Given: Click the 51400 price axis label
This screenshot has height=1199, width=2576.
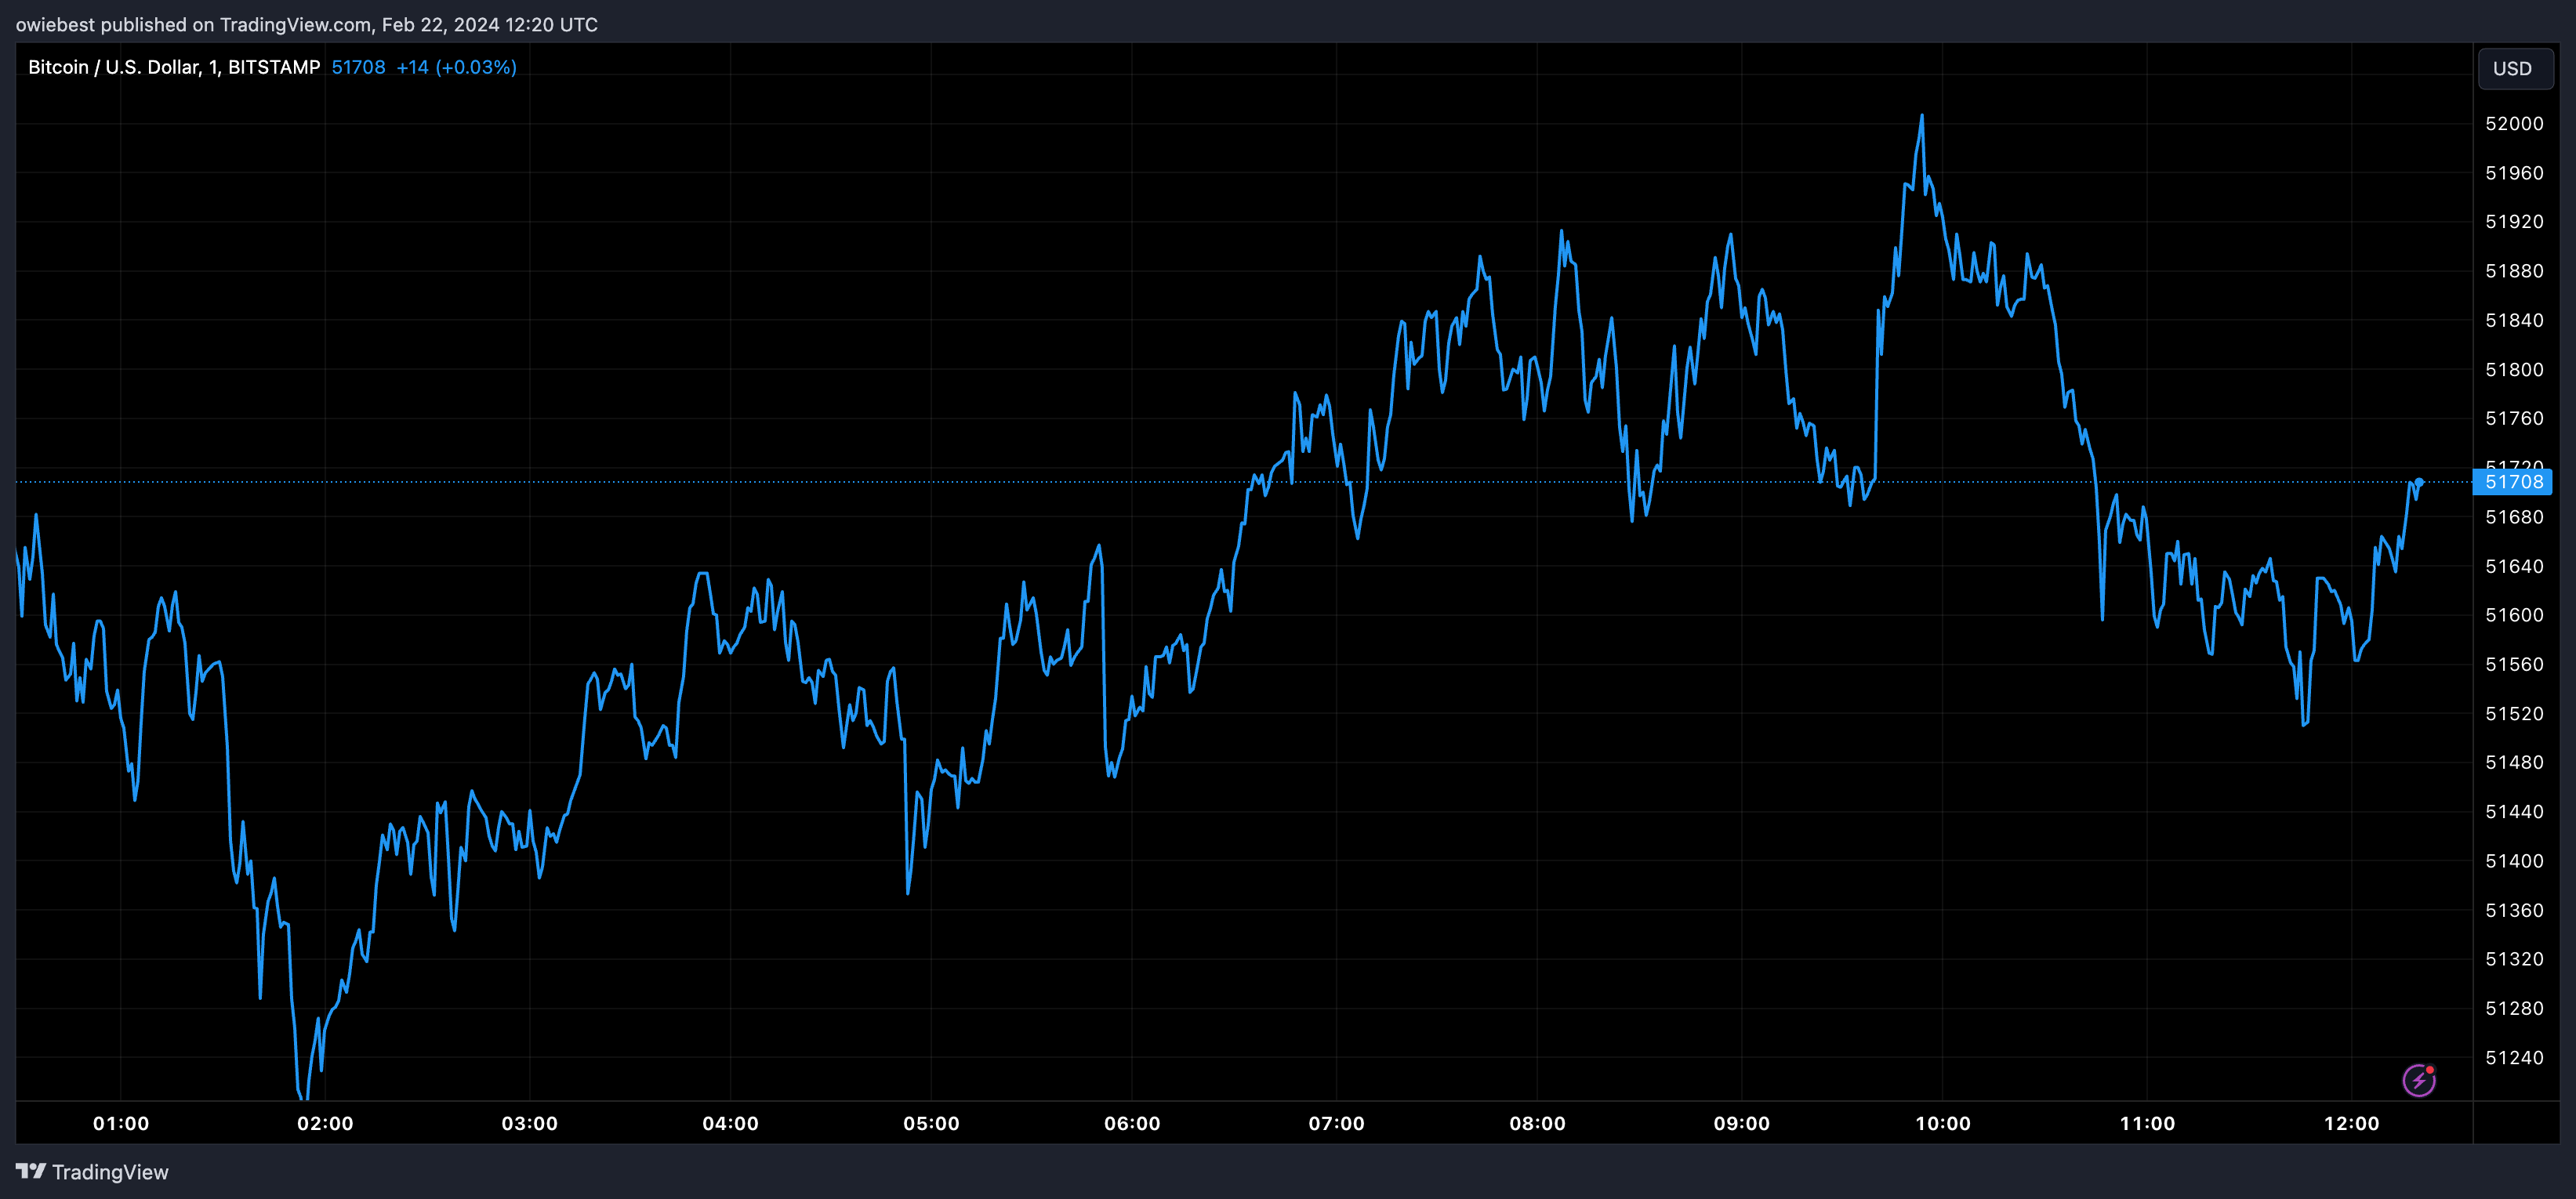Looking at the screenshot, I should [x=2514, y=861].
